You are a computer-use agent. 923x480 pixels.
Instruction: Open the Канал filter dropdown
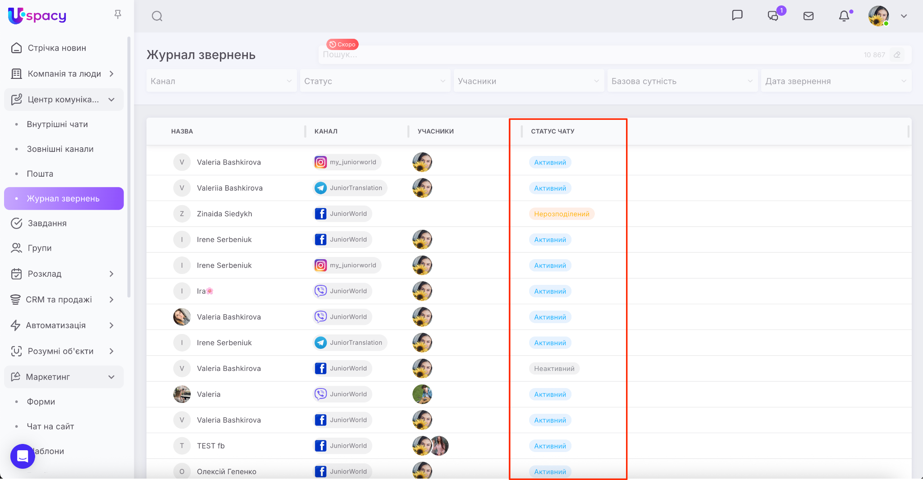[221, 81]
